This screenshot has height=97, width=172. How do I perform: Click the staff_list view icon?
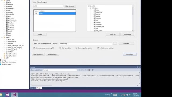click(7, 52)
